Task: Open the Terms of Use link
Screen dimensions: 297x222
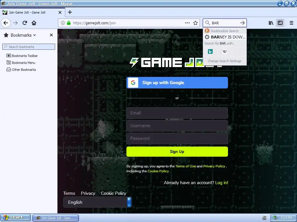Action: click(x=186, y=166)
